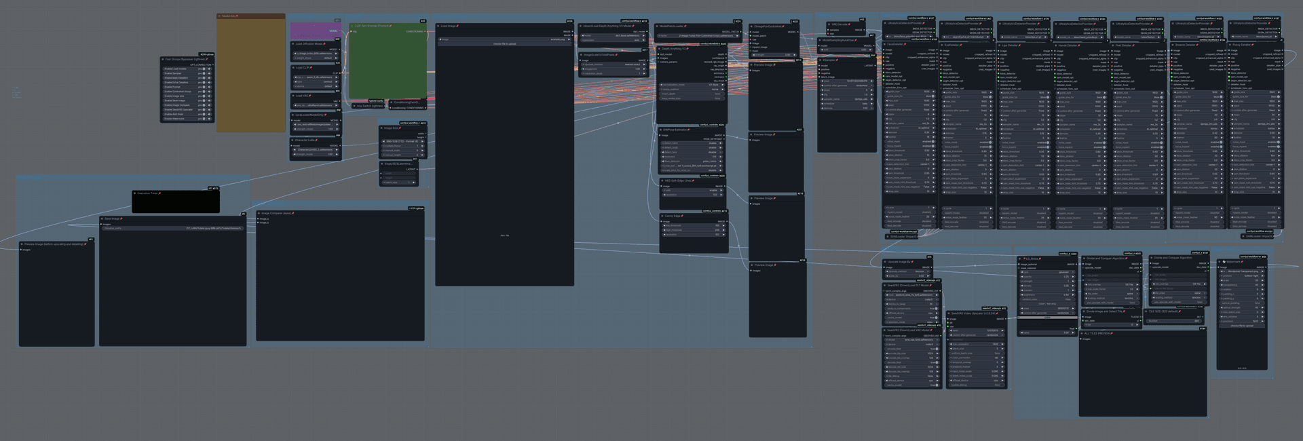Collapse the KSampler node dot
1303x441 pixels.
pos(821,60)
